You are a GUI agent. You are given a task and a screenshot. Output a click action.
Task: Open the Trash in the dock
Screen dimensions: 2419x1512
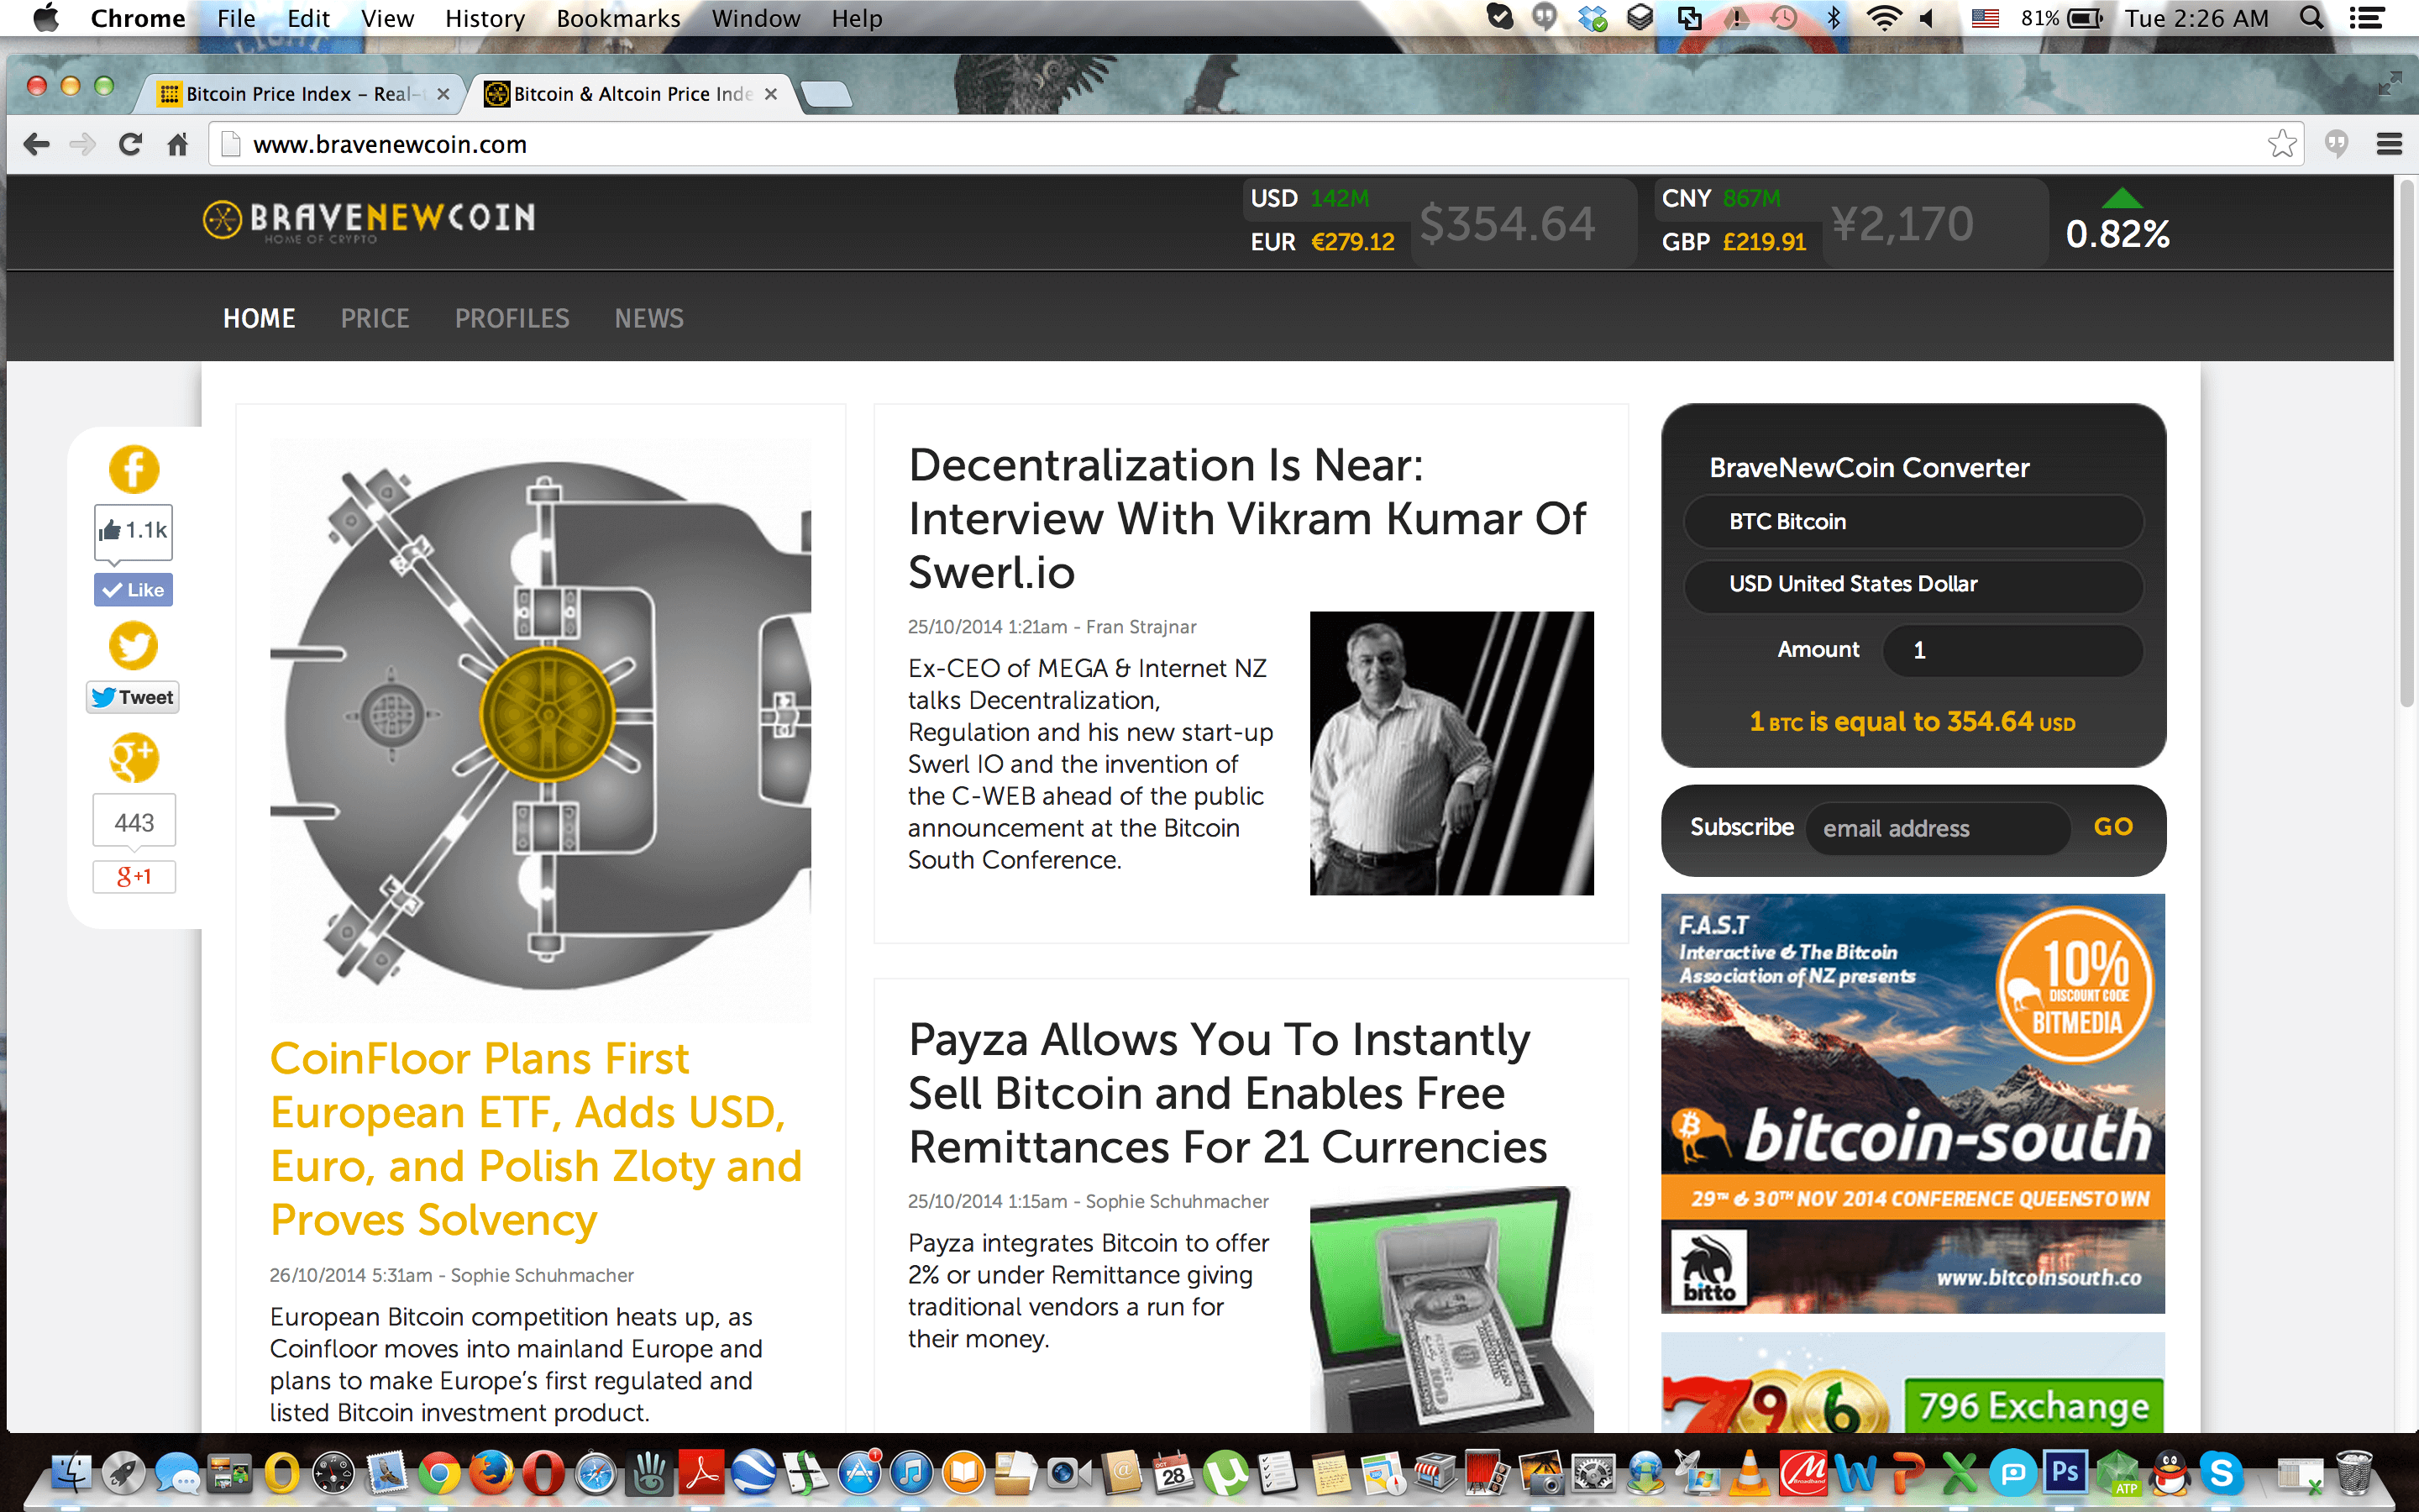[x=2353, y=1473]
